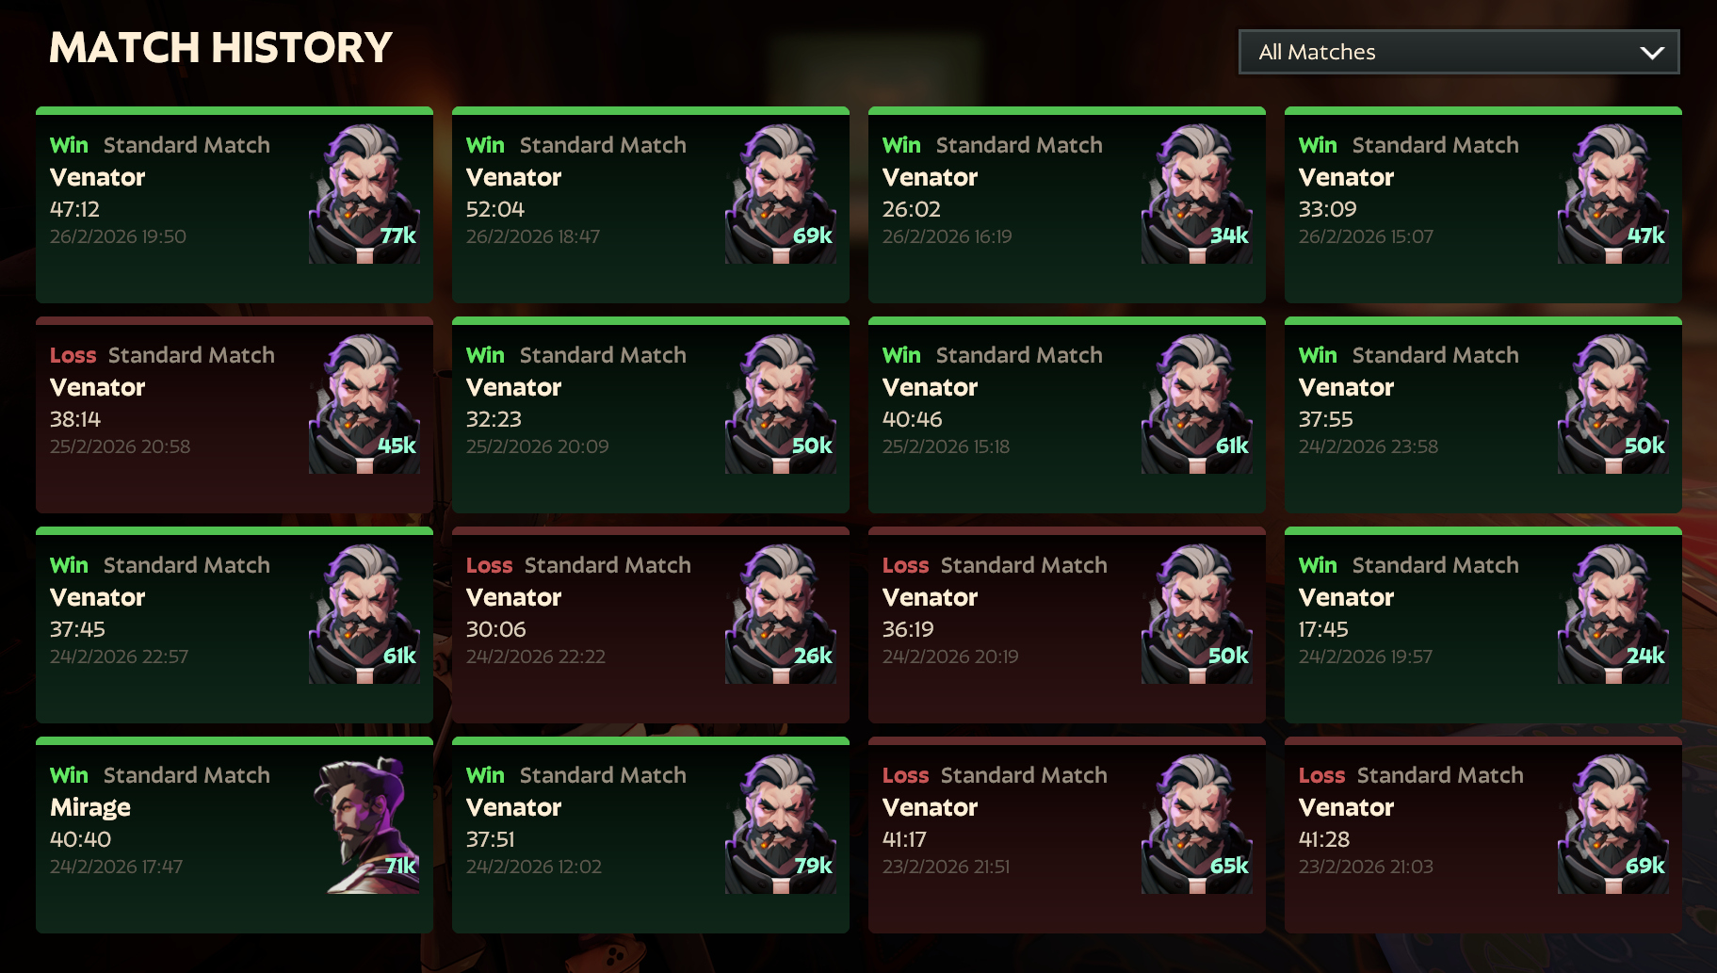
Task: Open the loss from 23/2/2026 21:03
Action: (x=1483, y=835)
